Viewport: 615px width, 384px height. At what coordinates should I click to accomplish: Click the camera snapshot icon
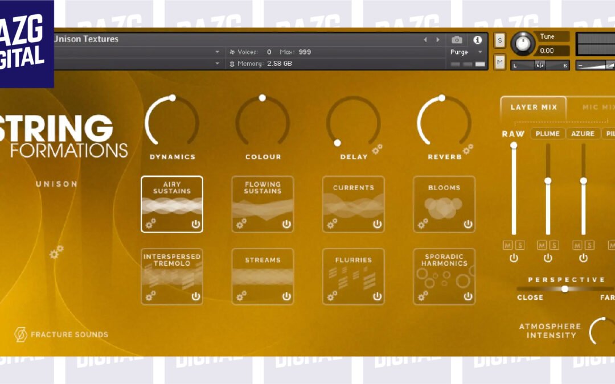[x=457, y=40]
